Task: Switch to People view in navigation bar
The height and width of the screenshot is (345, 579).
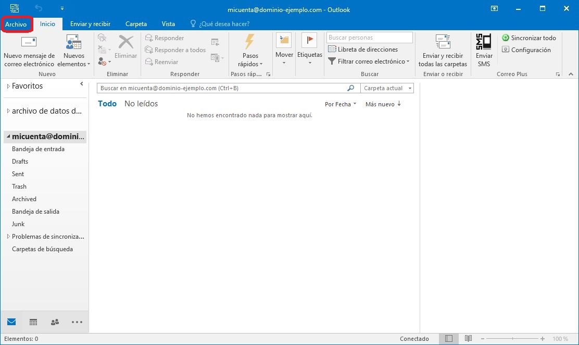Action: tap(55, 322)
